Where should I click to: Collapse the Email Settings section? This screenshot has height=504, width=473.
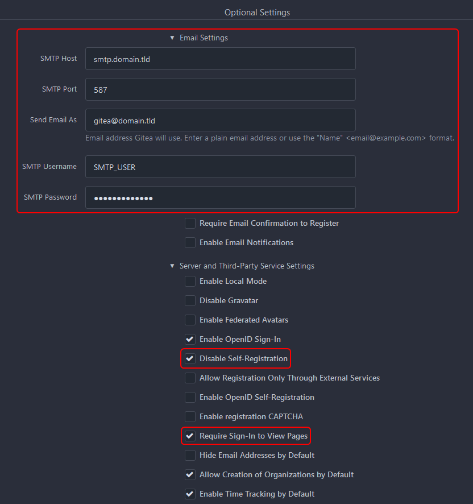pos(172,38)
